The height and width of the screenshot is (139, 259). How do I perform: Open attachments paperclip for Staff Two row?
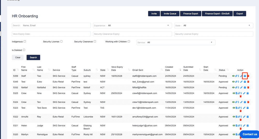tap(236, 76)
